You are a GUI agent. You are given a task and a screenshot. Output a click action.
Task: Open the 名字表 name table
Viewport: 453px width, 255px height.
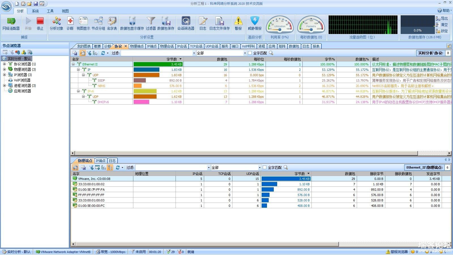[x=112, y=24]
